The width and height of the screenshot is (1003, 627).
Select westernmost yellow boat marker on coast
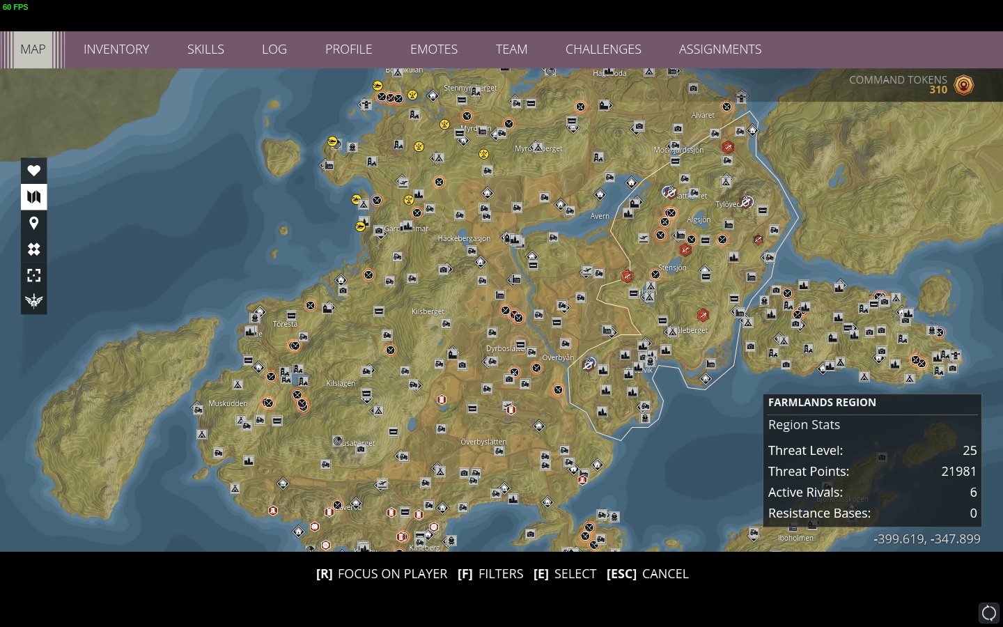[x=333, y=142]
